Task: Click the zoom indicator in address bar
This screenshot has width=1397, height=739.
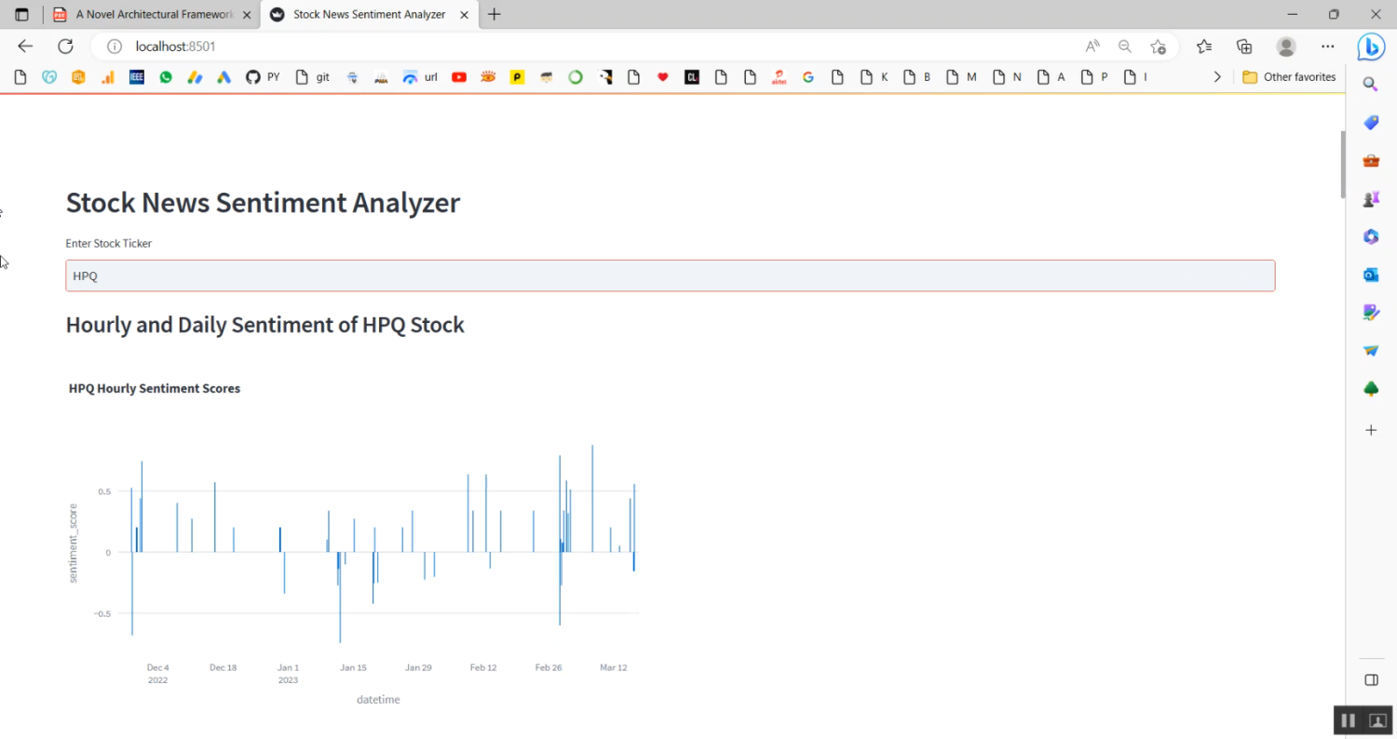Action: [x=1125, y=47]
